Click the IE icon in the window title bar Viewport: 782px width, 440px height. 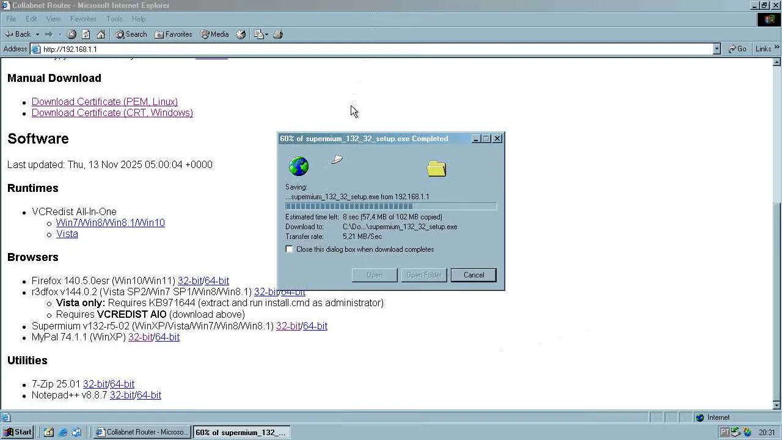[5, 5]
